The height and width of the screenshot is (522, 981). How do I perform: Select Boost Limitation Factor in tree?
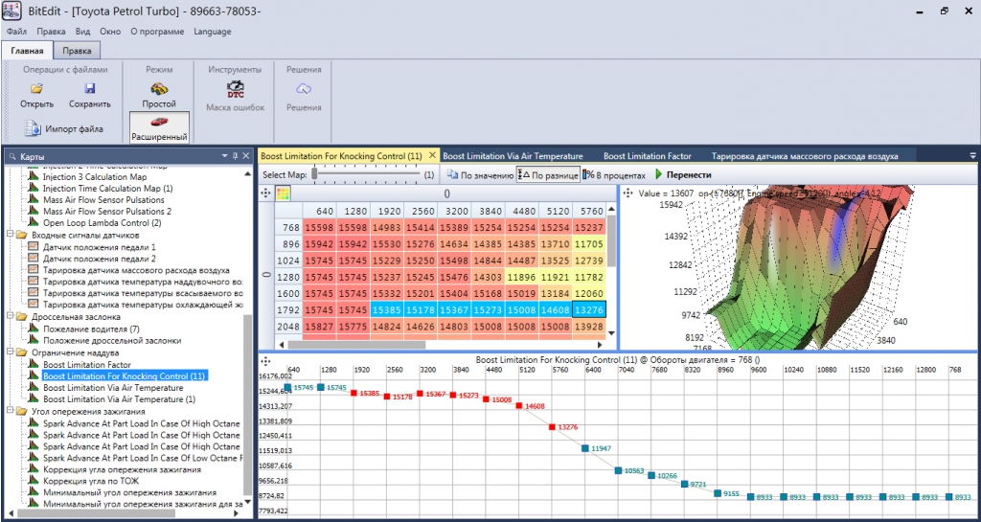click(x=87, y=364)
